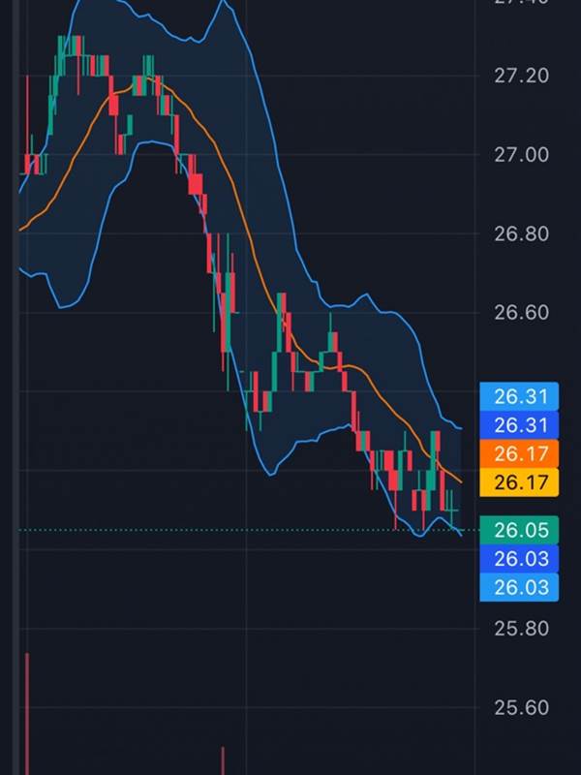581x775 pixels.
Task: Select the dark blue 26.03 price tag
Action: click(x=519, y=559)
